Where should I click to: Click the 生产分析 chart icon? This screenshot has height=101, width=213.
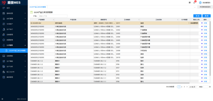point(4,66)
